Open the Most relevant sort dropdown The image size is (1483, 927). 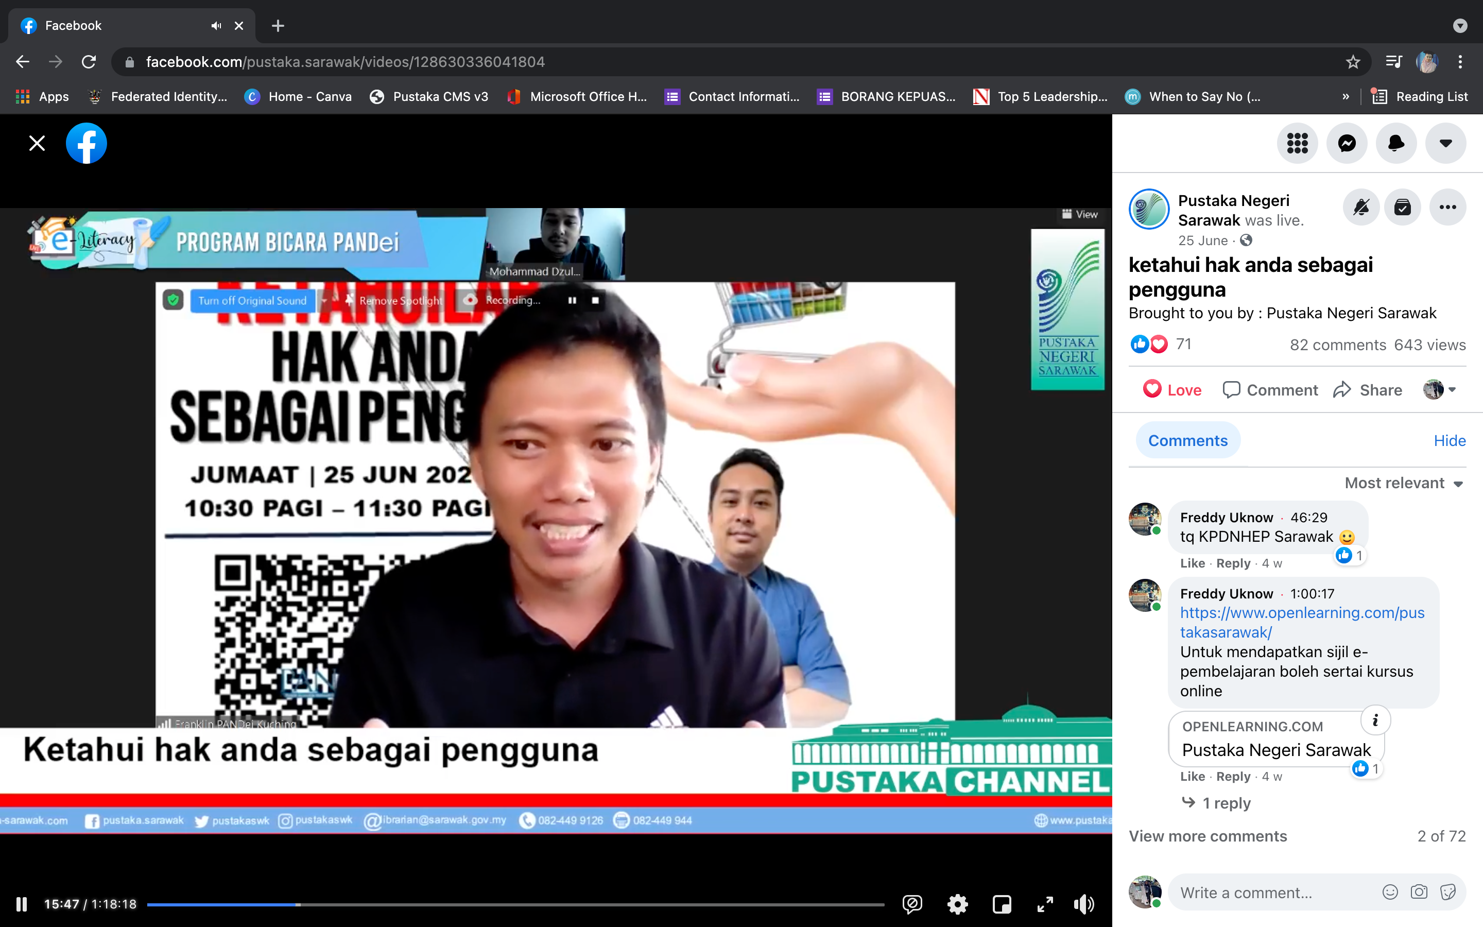click(x=1404, y=483)
